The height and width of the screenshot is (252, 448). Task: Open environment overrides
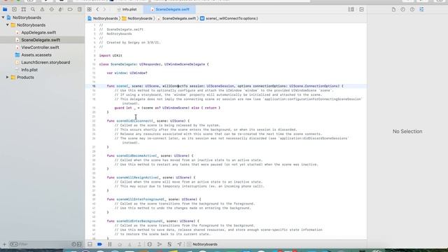pos(169,244)
